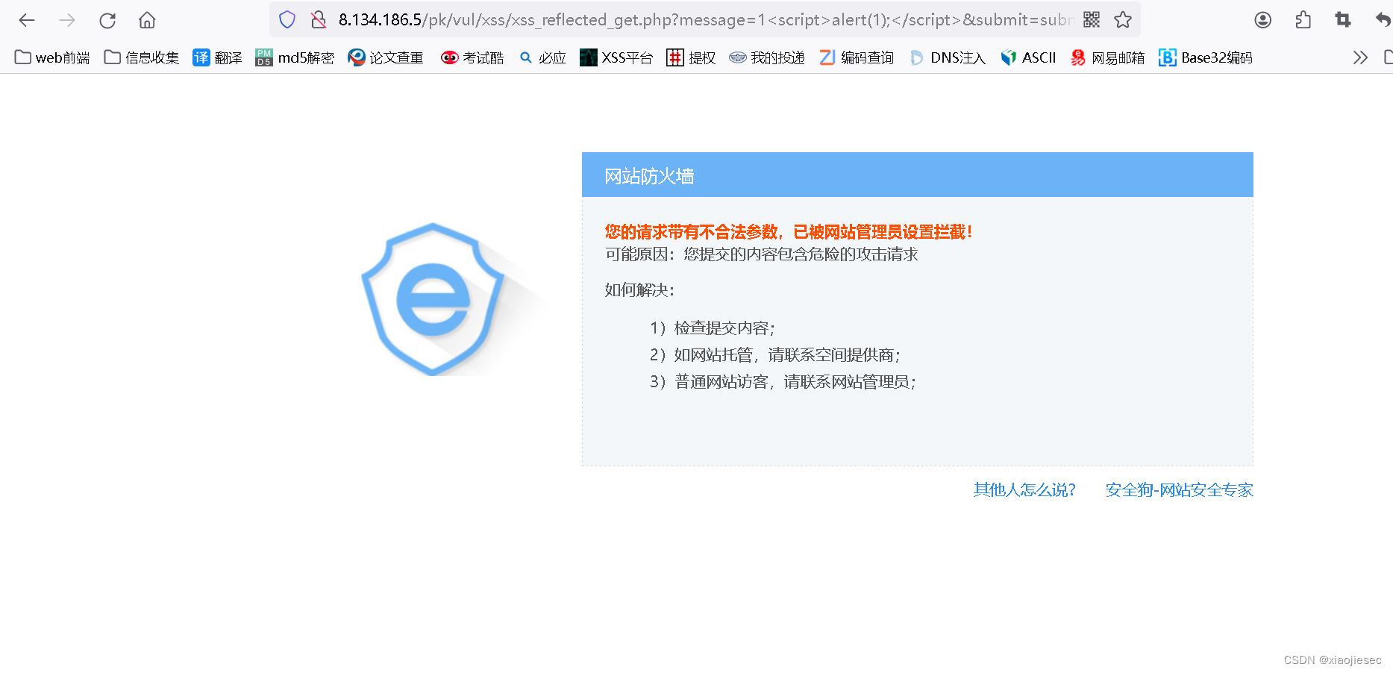Reload the current page

coord(107,20)
